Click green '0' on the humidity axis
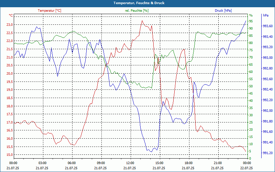Image resolution: width=275 pixels, height=172 pixels. [x=250, y=159]
